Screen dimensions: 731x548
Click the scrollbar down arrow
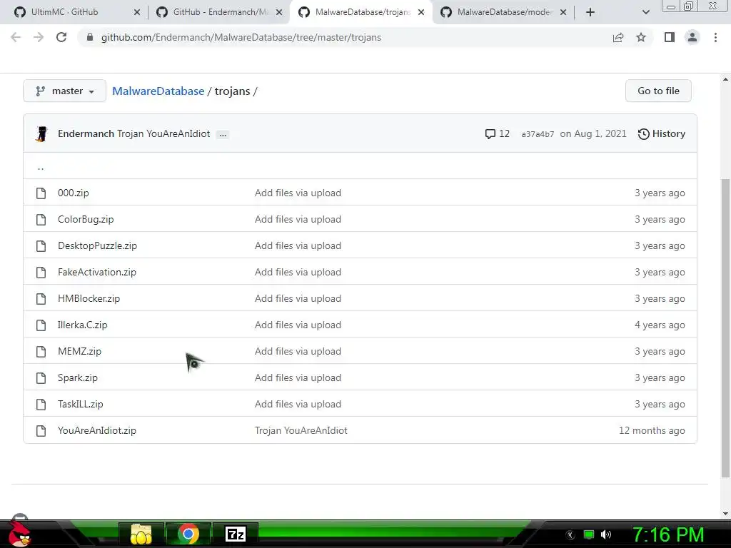(x=725, y=514)
